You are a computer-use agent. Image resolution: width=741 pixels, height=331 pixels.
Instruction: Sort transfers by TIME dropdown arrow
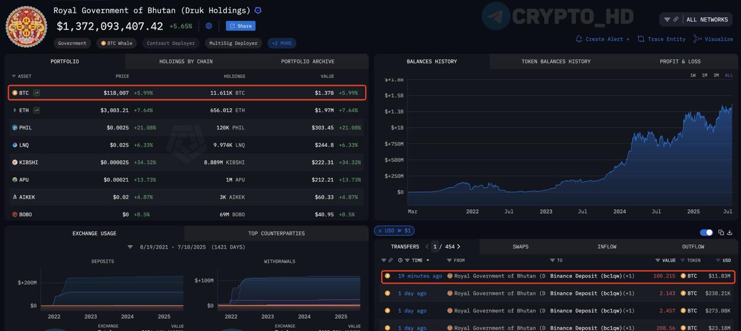pos(428,261)
